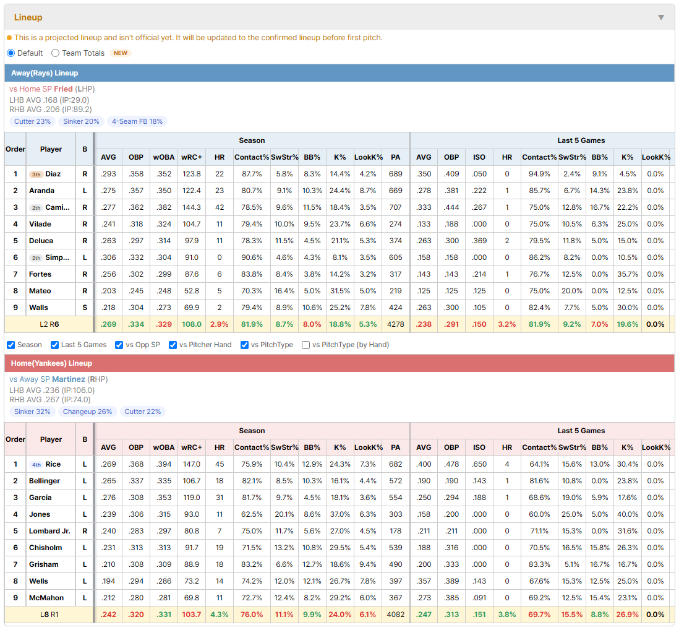Viewport: 679px width, 630px height.
Task: Click the Yankees lineup Order column header
Action: [15, 439]
